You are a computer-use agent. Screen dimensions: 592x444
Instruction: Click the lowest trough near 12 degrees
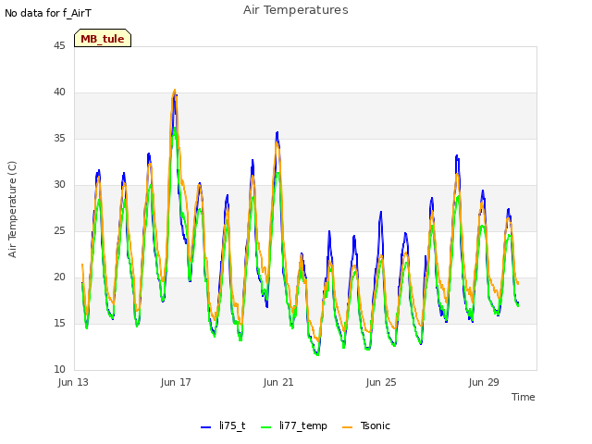pos(317,354)
